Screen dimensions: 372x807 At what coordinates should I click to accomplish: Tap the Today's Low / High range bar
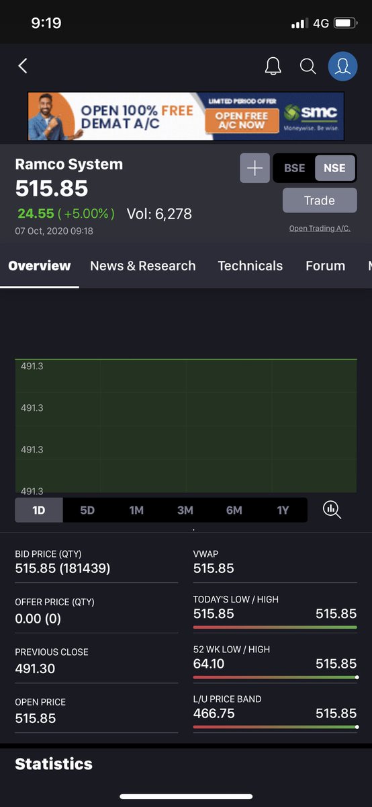click(x=275, y=627)
